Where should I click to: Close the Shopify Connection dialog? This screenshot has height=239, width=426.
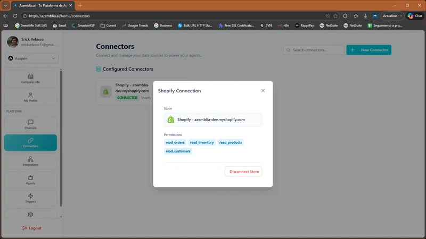(x=263, y=90)
